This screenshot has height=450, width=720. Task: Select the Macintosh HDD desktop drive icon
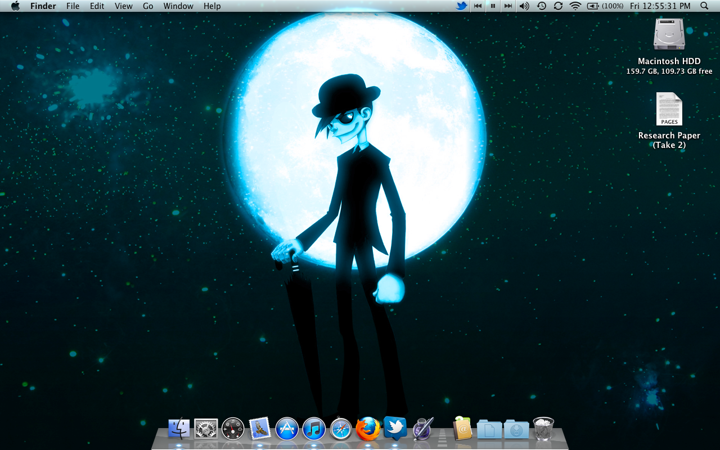click(669, 35)
